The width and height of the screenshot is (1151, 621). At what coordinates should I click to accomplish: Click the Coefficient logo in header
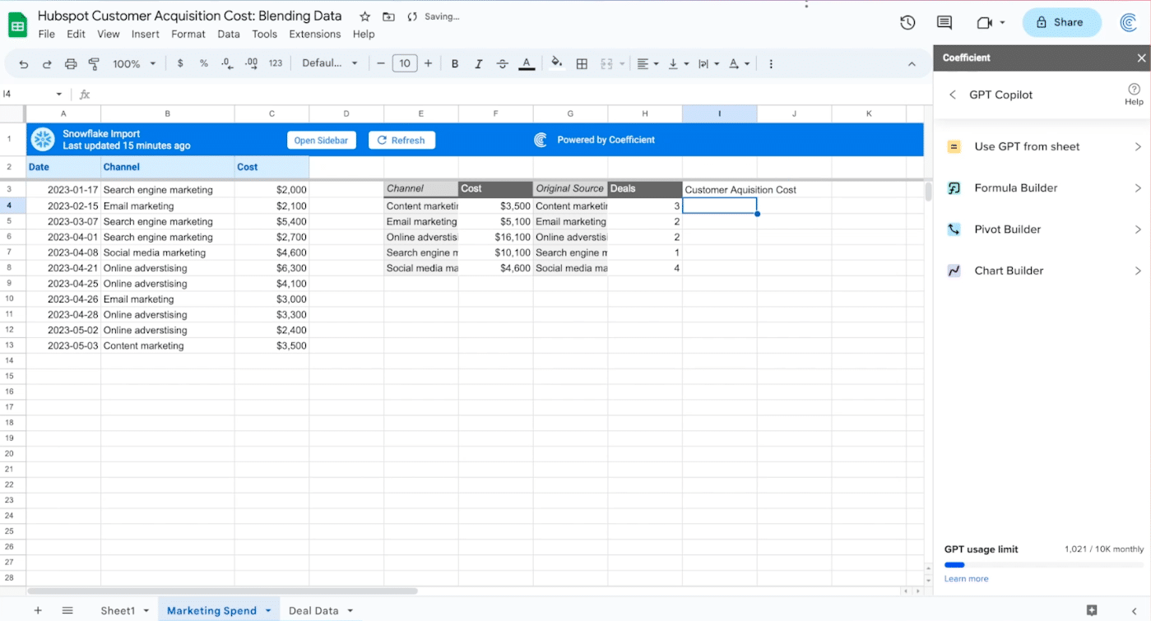1129,23
